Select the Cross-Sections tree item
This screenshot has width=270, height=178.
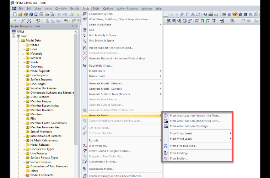(38, 97)
